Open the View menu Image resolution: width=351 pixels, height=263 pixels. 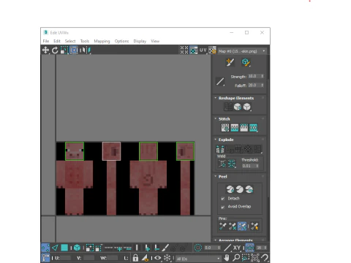pos(155,41)
